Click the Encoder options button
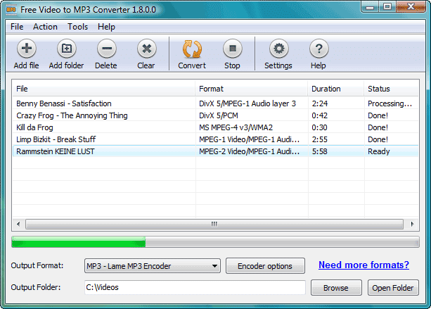 click(265, 266)
